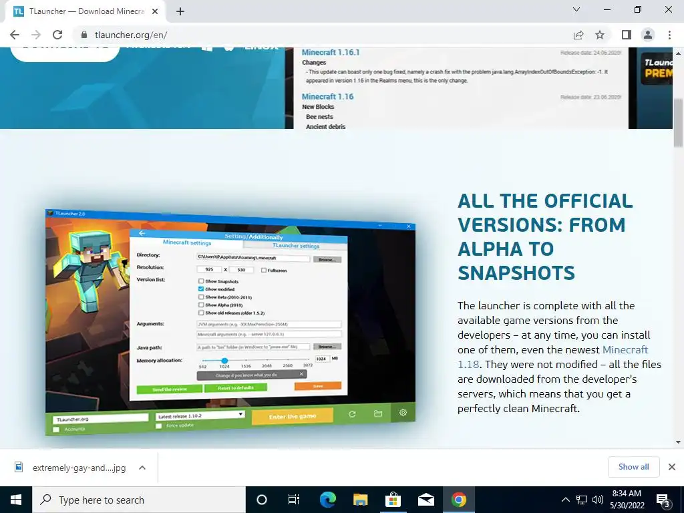Image resolution: width=684 pixels, height=513 pixels.
Task: Open the notification center icon
Action: tap(663, 500)
